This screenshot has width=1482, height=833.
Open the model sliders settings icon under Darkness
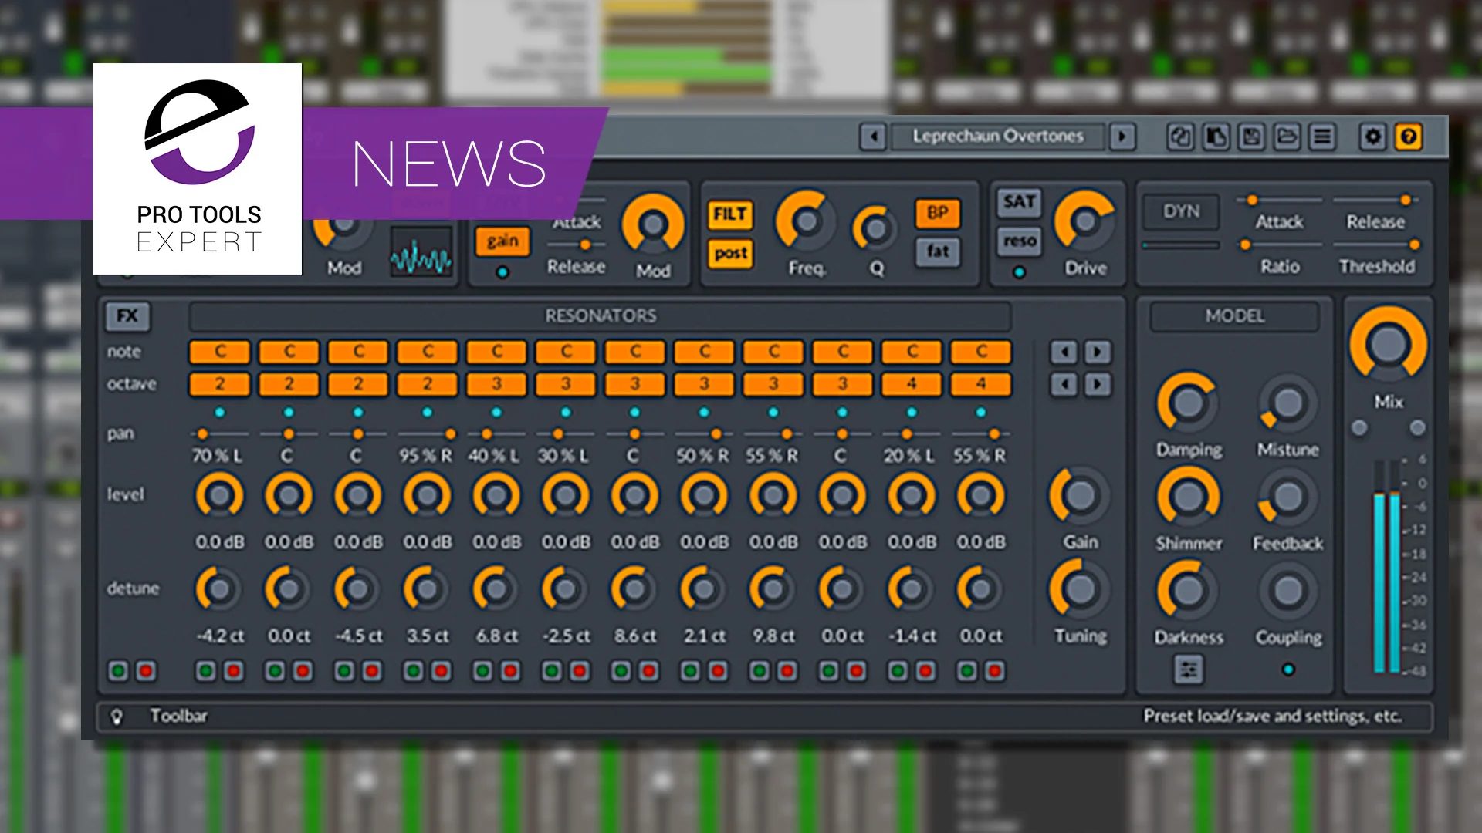coord(1189,669)
